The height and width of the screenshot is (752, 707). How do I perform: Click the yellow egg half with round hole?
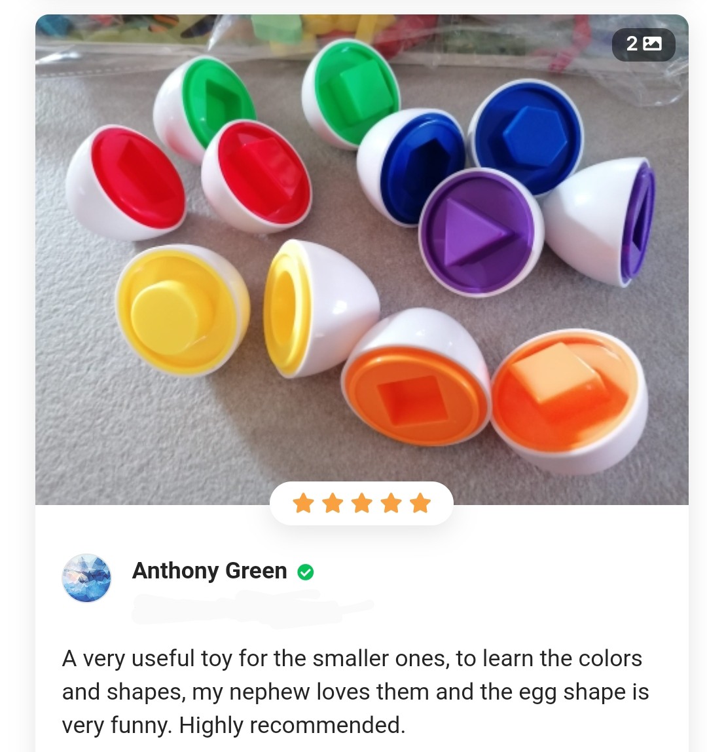tap(321, 309)
